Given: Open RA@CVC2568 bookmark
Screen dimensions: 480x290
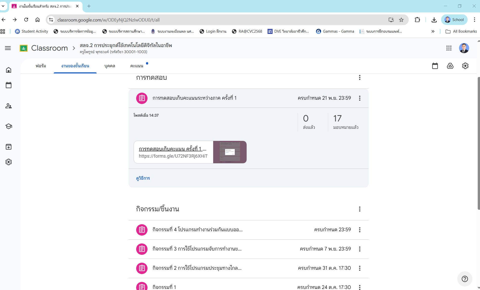Looking at the screenshot, I should [247, 31].
